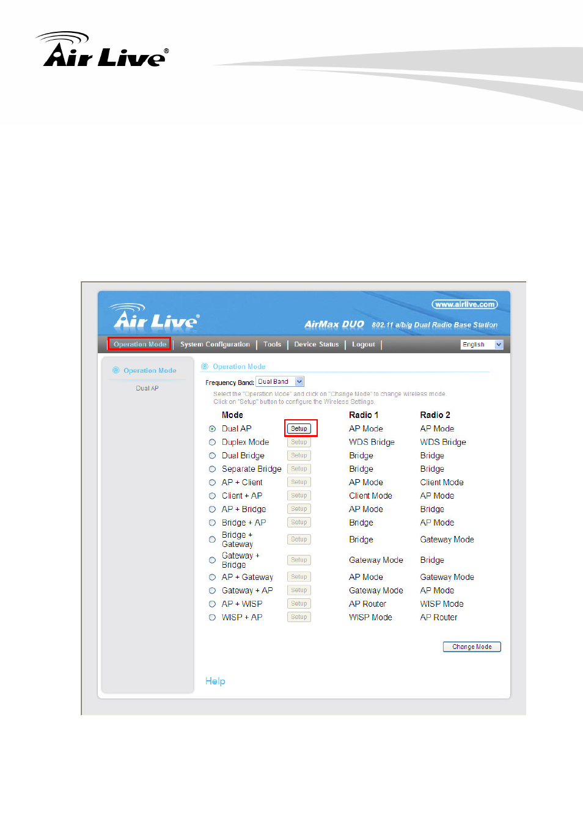
Task: Select the Dual AP radio button
Action: pyautogui.click(x=212, y=429)
